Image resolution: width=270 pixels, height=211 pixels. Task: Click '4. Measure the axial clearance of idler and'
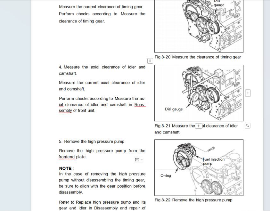point(102,67)
